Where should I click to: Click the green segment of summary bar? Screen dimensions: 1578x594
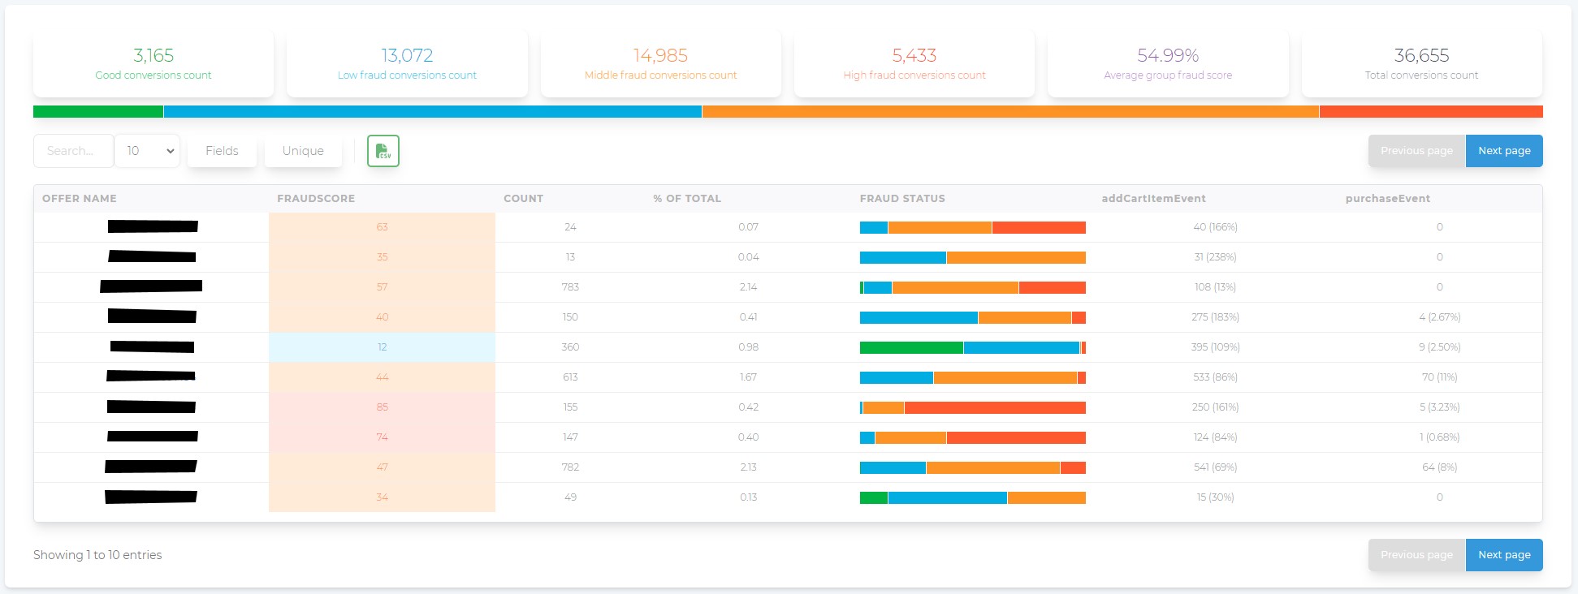point(97,112)
